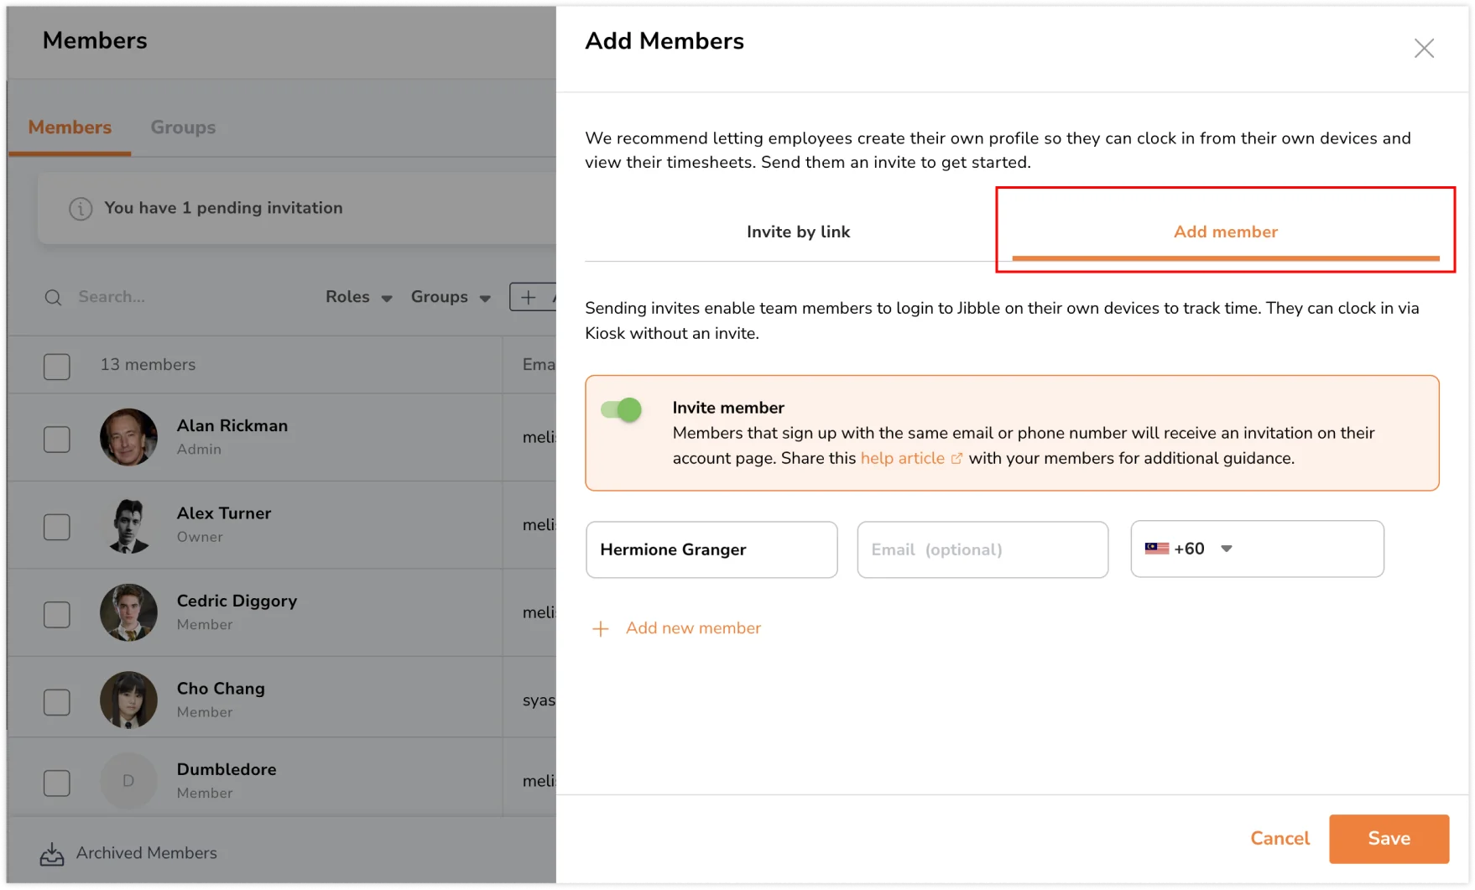Open the Members tab in background page

click(x=70, y=128)
